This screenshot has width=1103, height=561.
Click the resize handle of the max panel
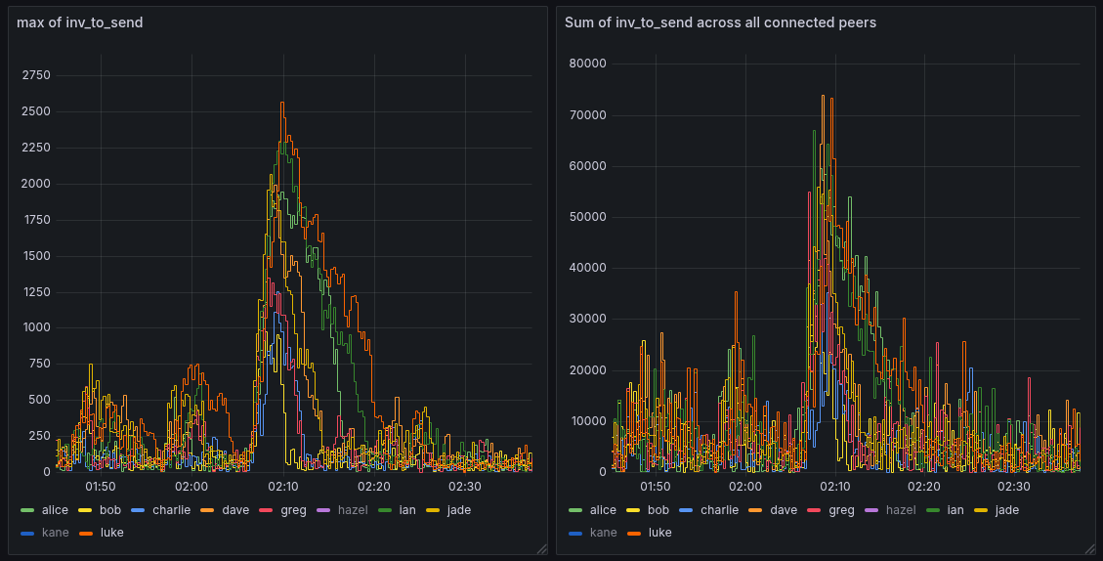541,549
